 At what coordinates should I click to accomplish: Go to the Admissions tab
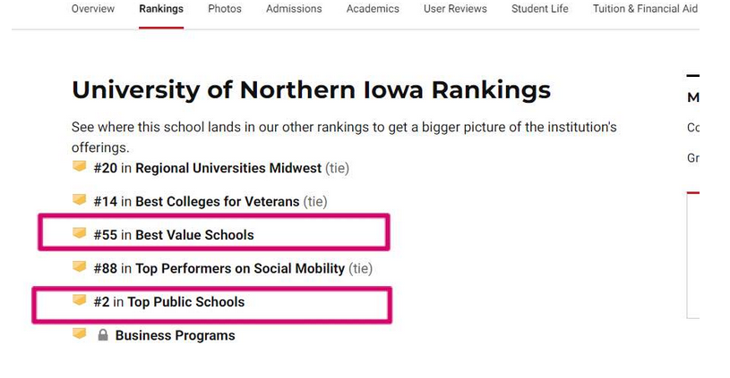point(294,9)
